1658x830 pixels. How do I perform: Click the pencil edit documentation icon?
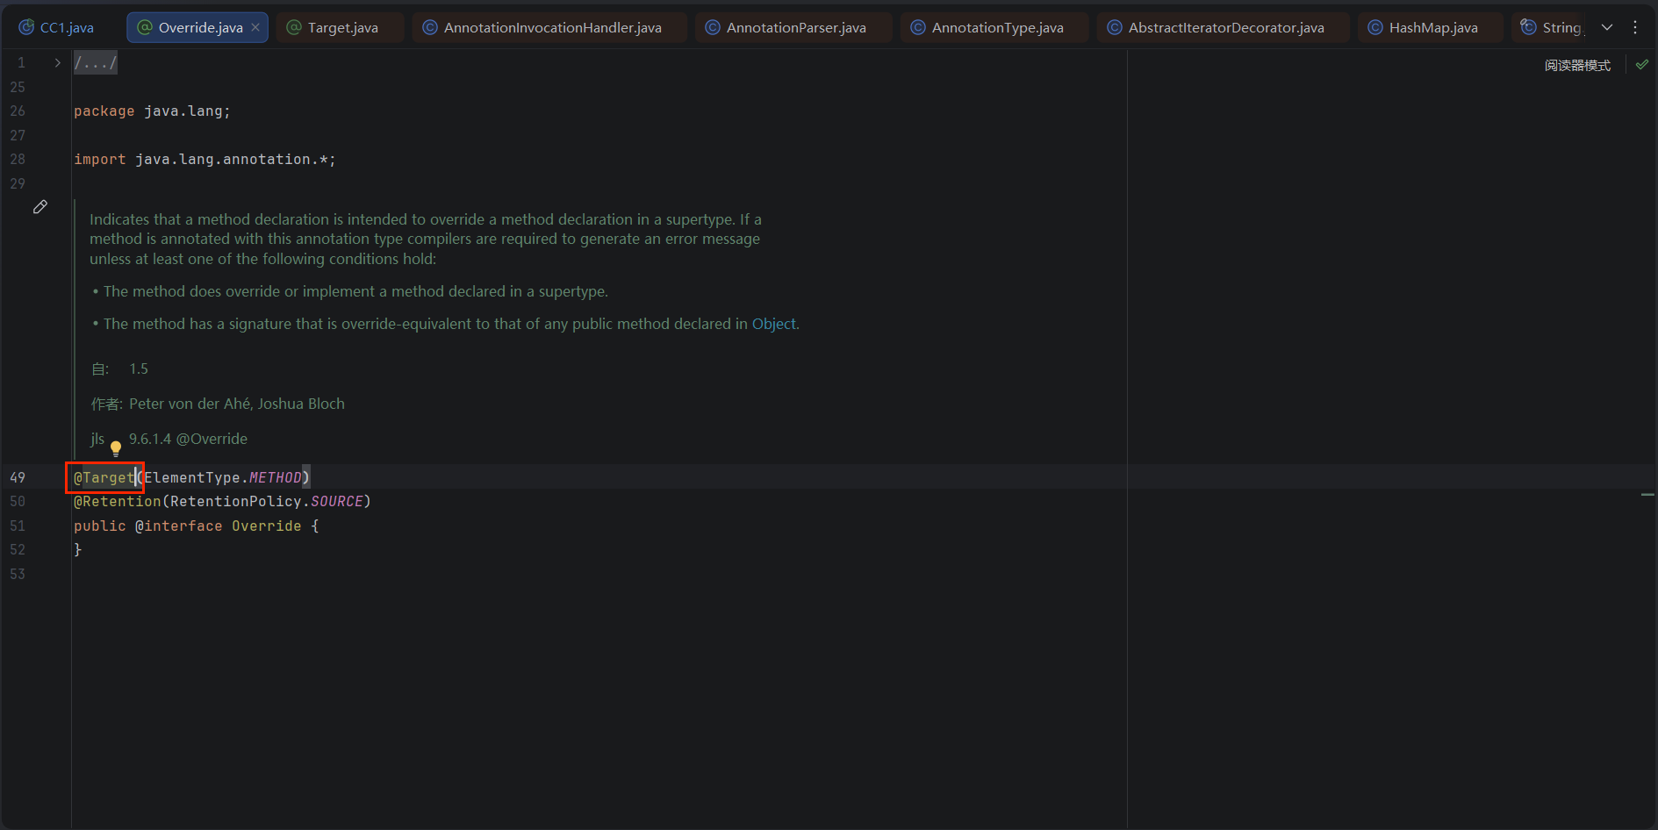click(x=40, y=207)
